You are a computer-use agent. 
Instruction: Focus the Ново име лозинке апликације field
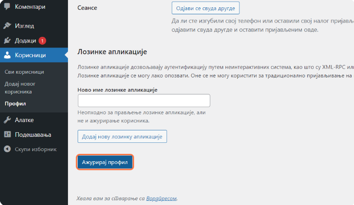point(144,101)
